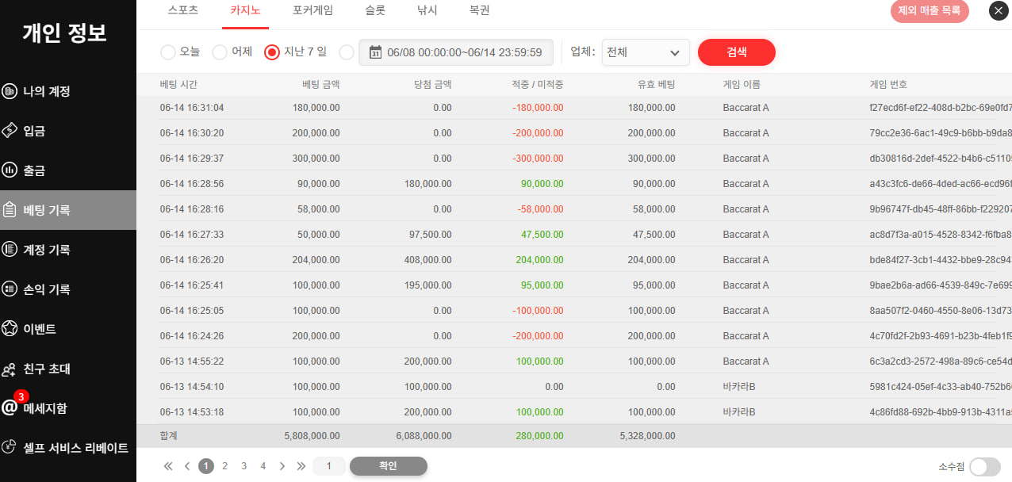Open the date range picker with calendar icon
Image resolution: width=1012 pixels, height=482 pixels.
455,52
